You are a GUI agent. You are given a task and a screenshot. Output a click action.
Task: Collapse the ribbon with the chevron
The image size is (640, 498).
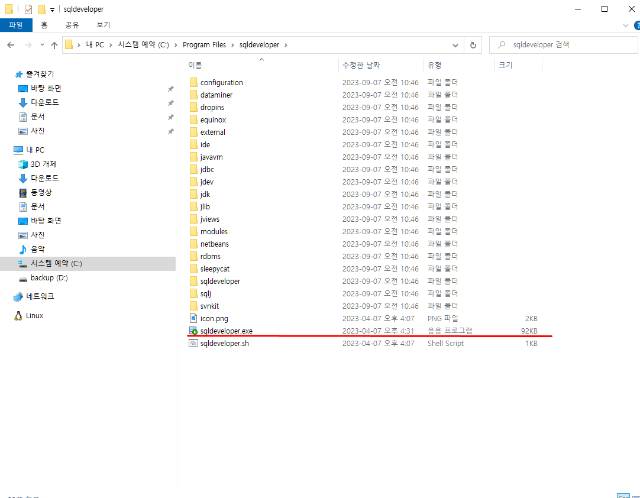coord(626,25)
